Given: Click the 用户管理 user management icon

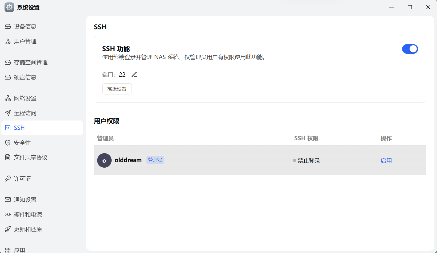Looking at the screenshot, I should click(x=8, y=42).
